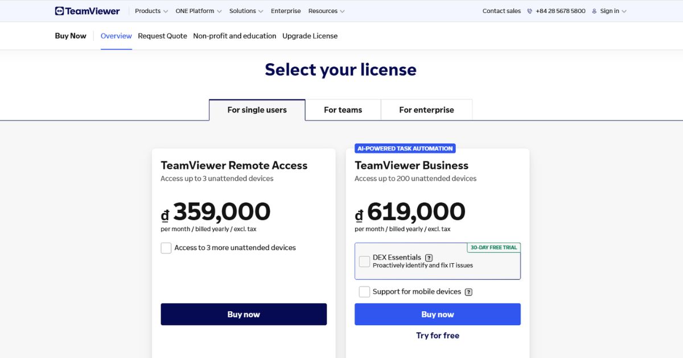Click the TeamViewer logo
This screenshot has height=358, width=683.
[x=87, y=11]
